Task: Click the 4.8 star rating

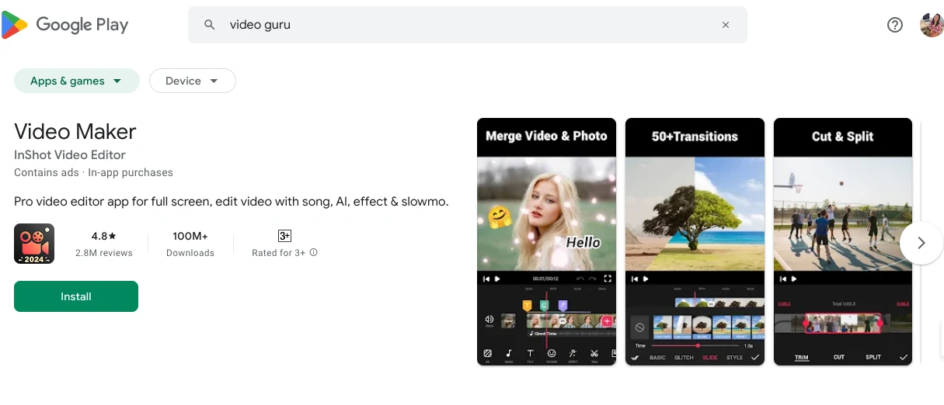Action: [104, 236]
